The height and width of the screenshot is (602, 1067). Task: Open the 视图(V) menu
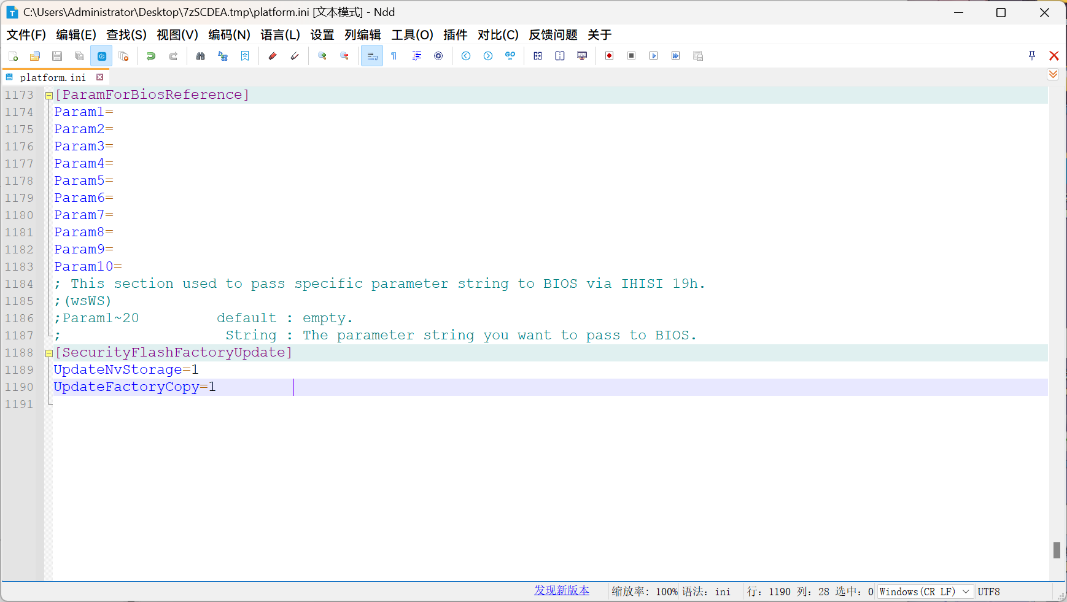click(177, 35)
